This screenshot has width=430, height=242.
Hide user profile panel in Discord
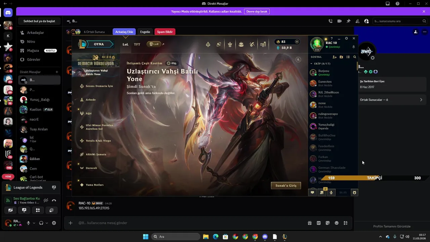(x=367, y=21)
